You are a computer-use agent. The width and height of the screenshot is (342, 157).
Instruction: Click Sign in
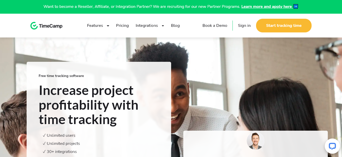pos(244,26)
